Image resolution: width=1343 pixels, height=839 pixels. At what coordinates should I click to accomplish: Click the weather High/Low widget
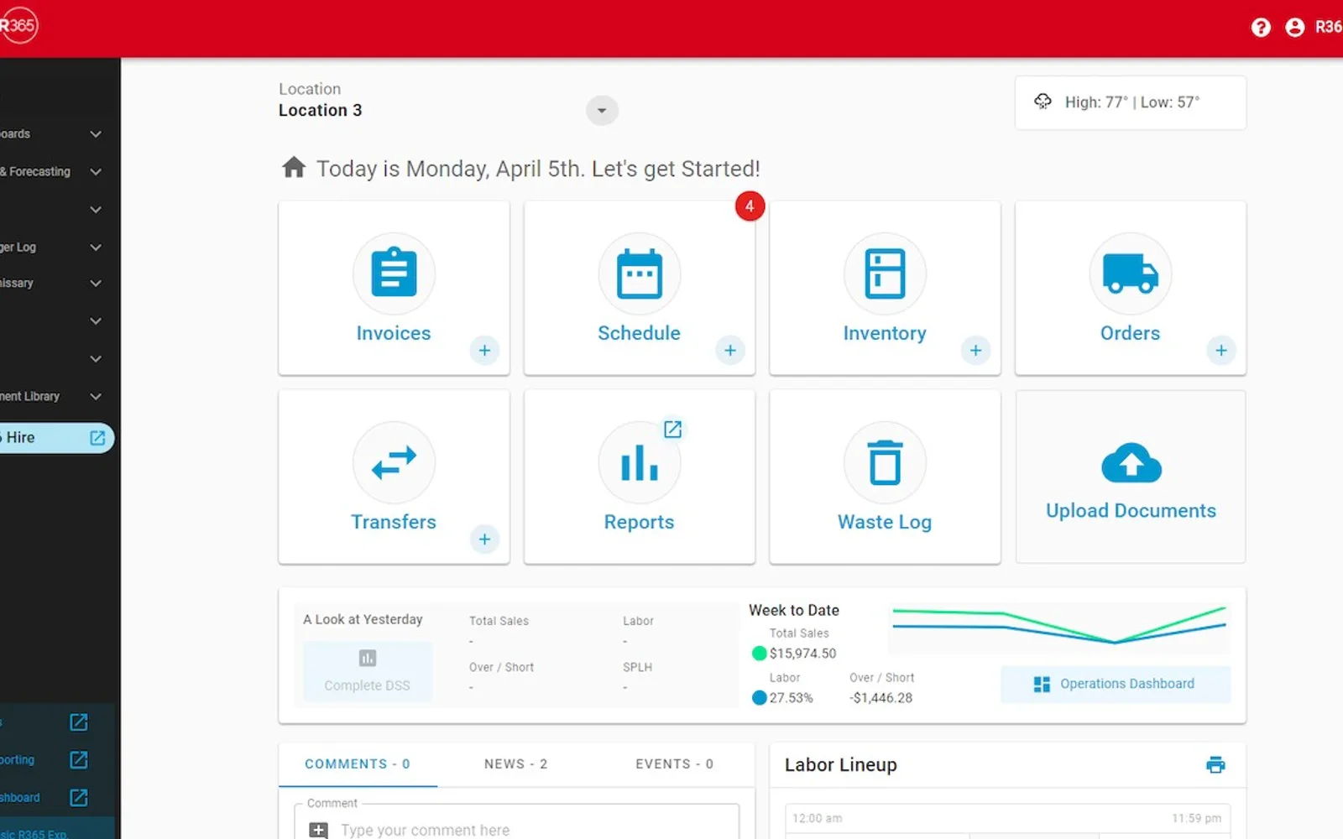pos(1130,102)
